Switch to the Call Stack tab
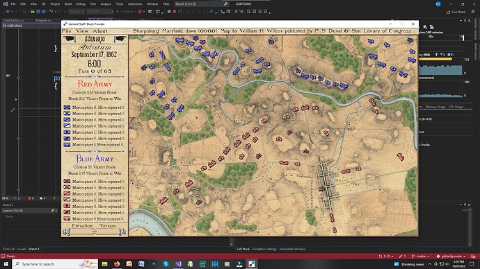The width and height of the screenshot is (480, 269). pos(243,249)
